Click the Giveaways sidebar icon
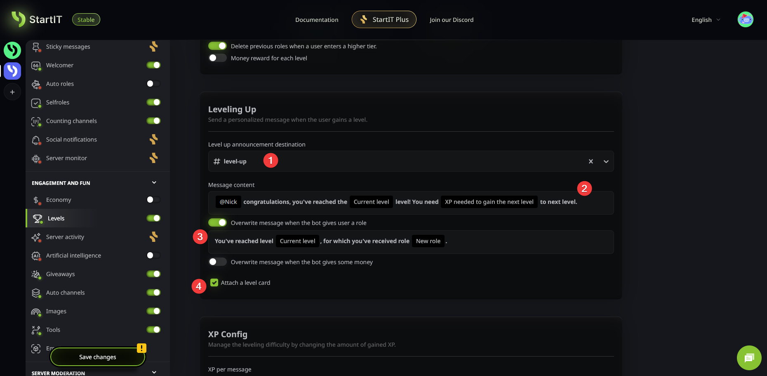 (x=36, y=274)
